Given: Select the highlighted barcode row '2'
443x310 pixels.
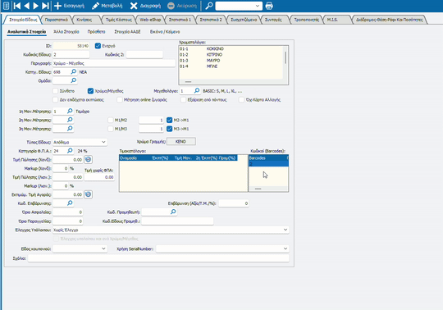Looking at the screenshot, I should coord(268,164).
